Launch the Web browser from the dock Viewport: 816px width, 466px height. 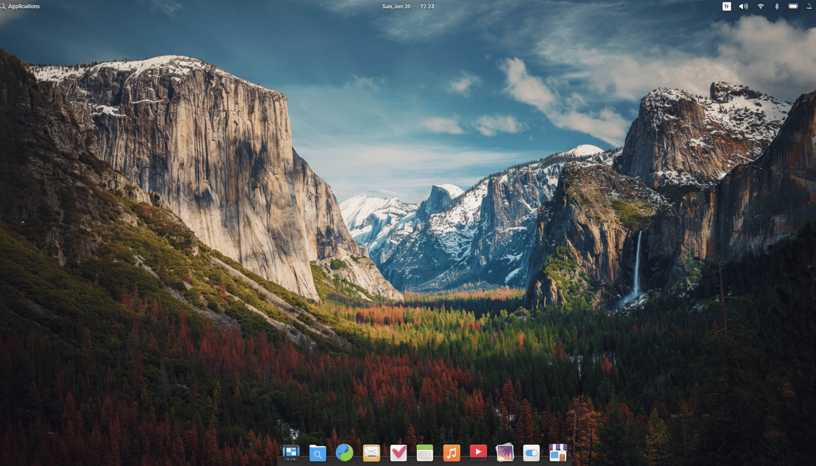click(344, 453)
